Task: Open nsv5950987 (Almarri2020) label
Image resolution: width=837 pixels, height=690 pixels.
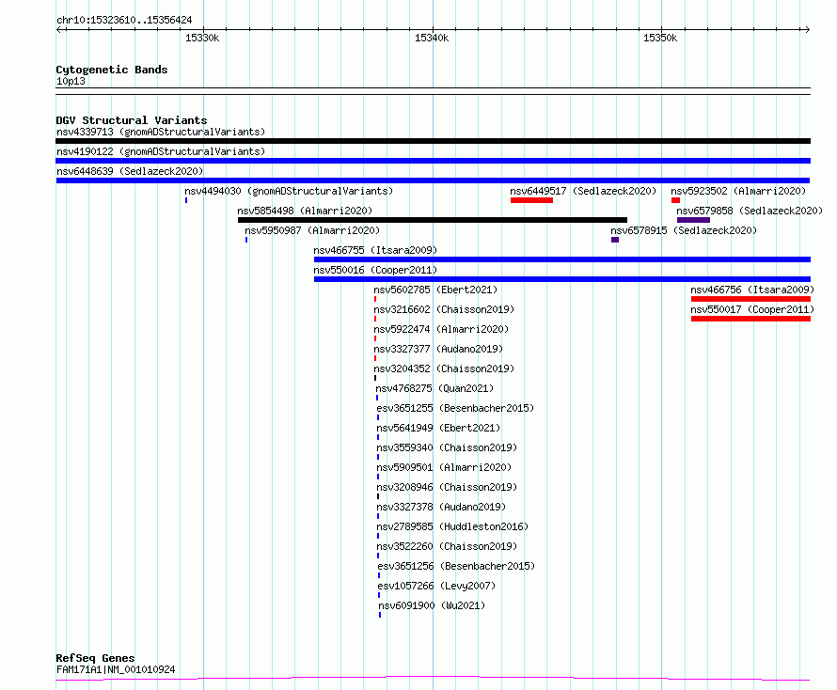Action: (x=312, y=230)
